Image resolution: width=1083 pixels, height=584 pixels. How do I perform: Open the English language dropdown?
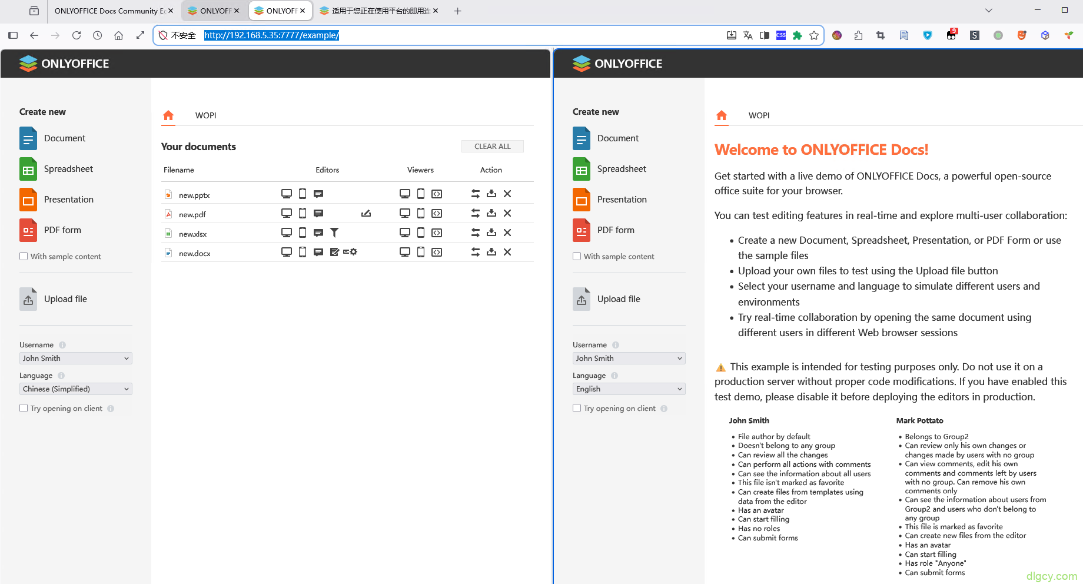coord(629,389)
